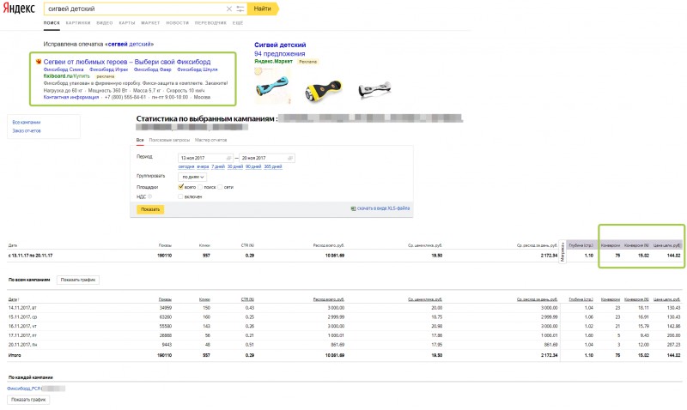Uncheck the 'всего' platforms checkbox
The width and height of the screenshot is (687, 410).
(180, 187)
